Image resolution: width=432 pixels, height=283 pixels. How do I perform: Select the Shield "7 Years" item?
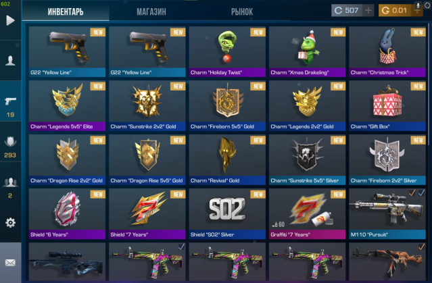(x=147, y=213)
